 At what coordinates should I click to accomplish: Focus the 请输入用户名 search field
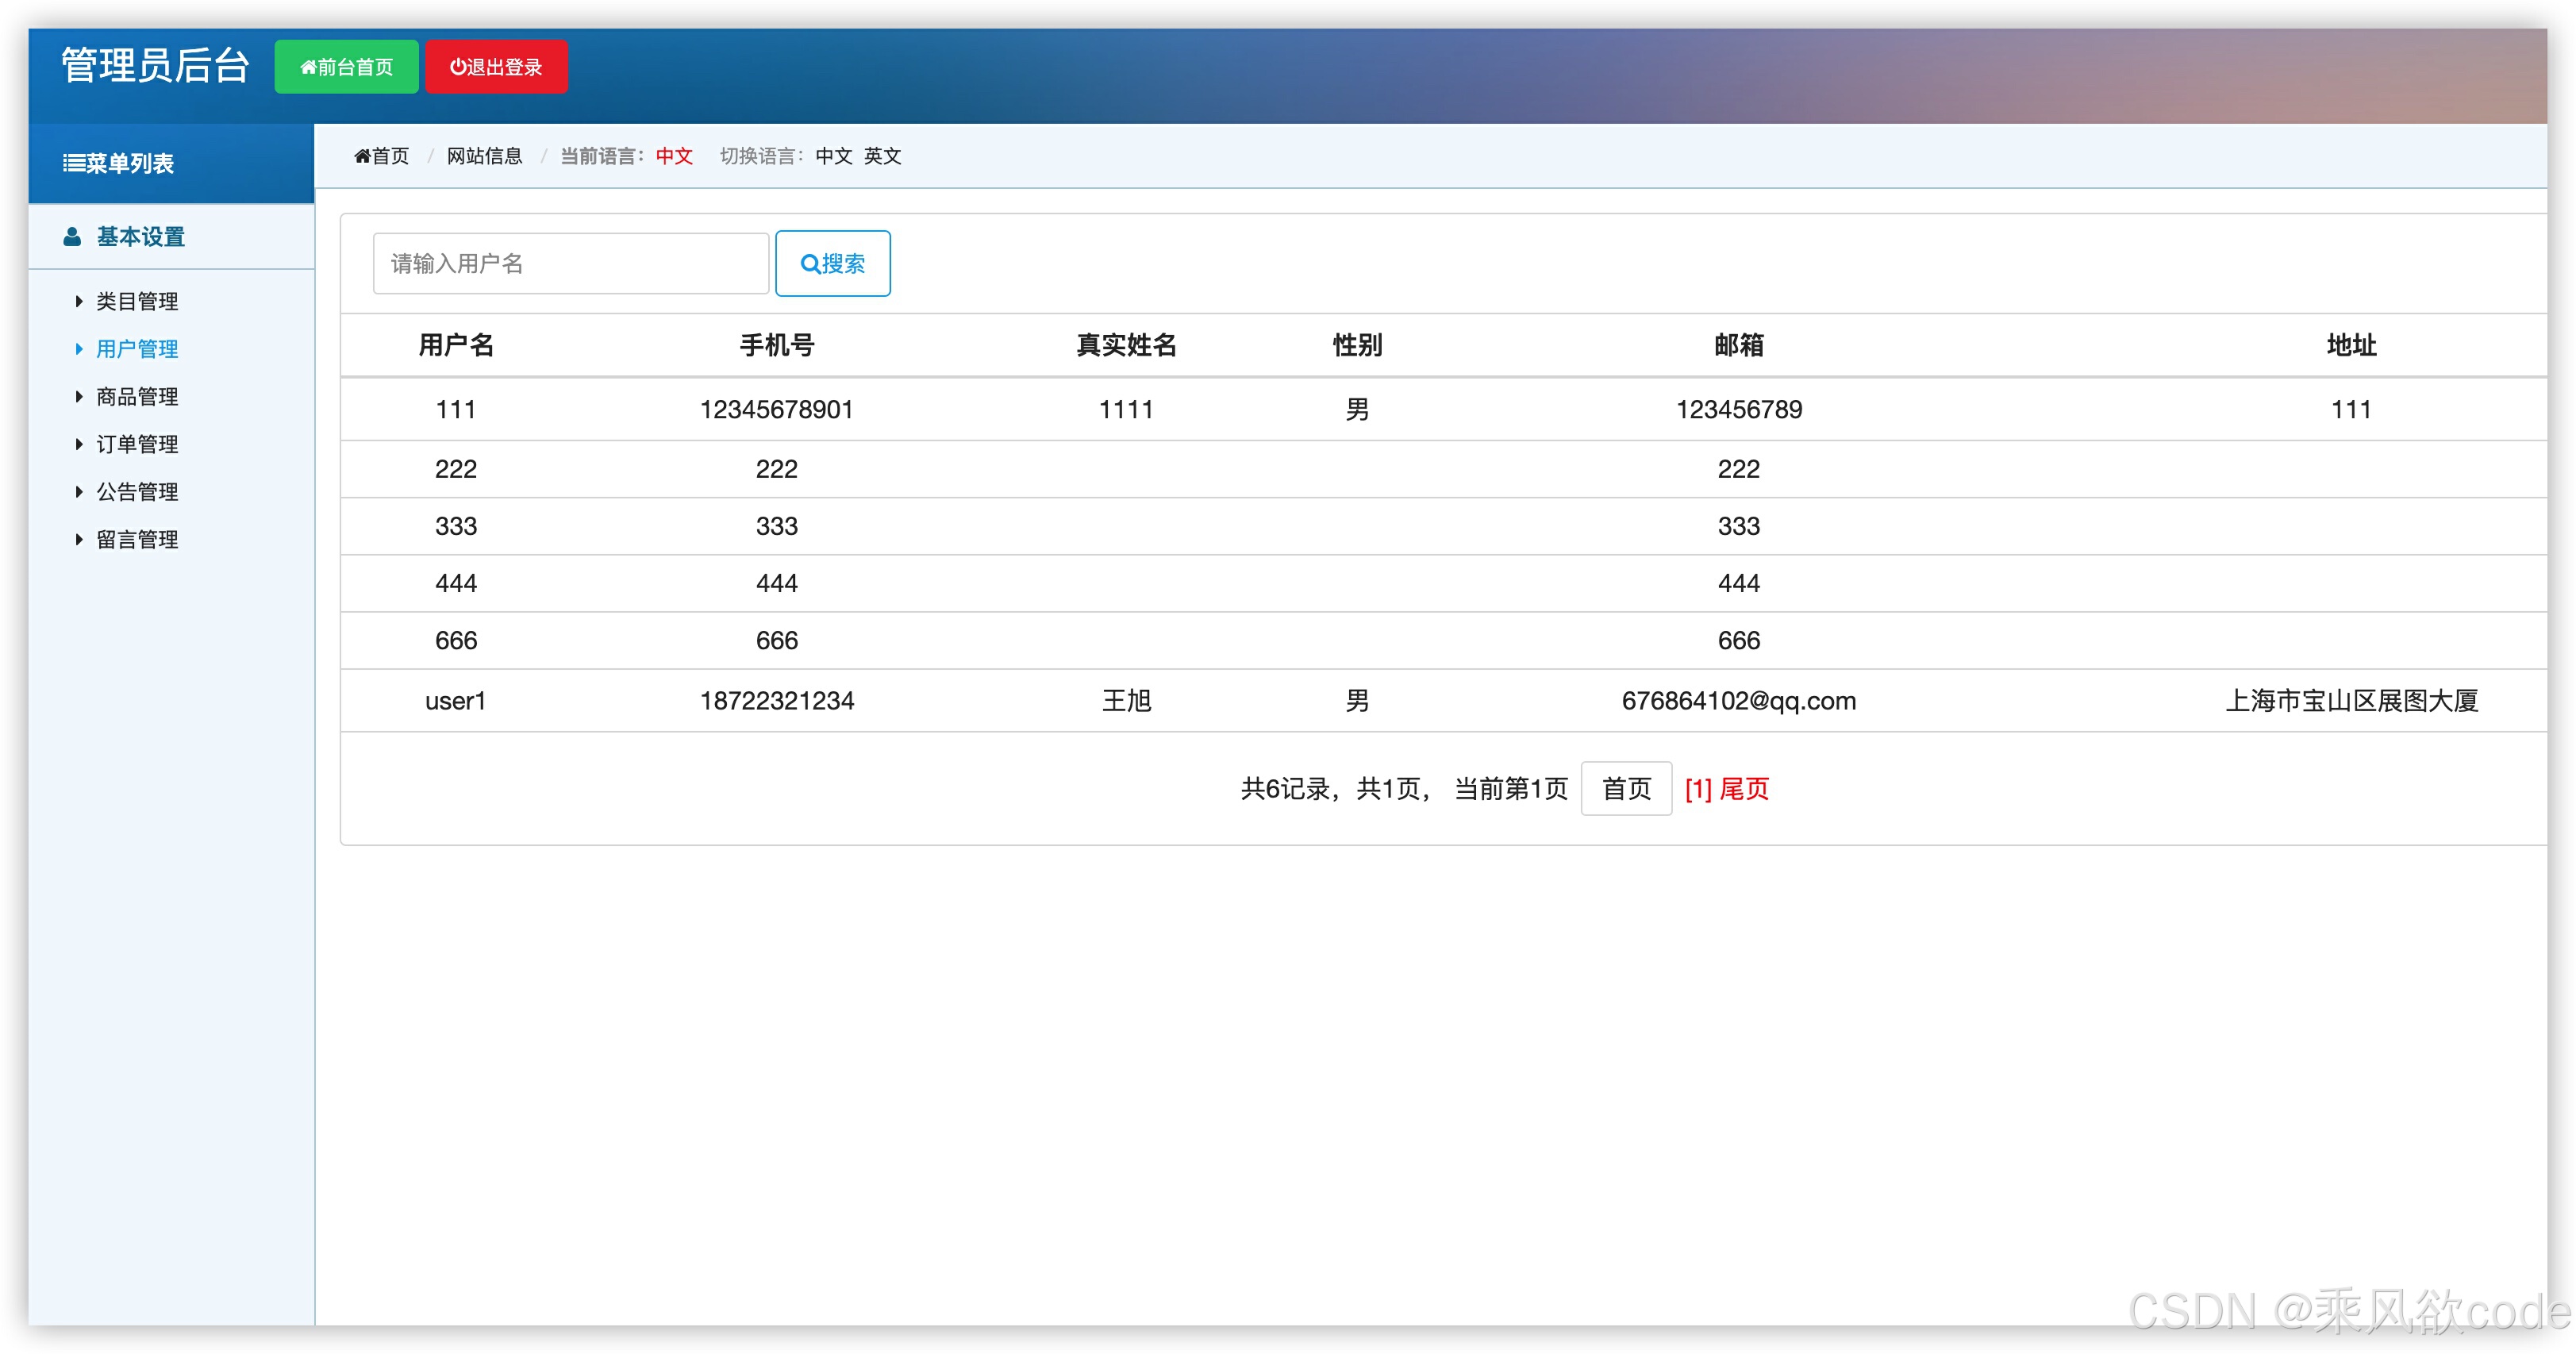(x=570, y=264)
